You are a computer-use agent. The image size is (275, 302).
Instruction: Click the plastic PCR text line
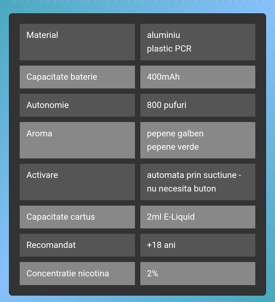tap(169, 49)
